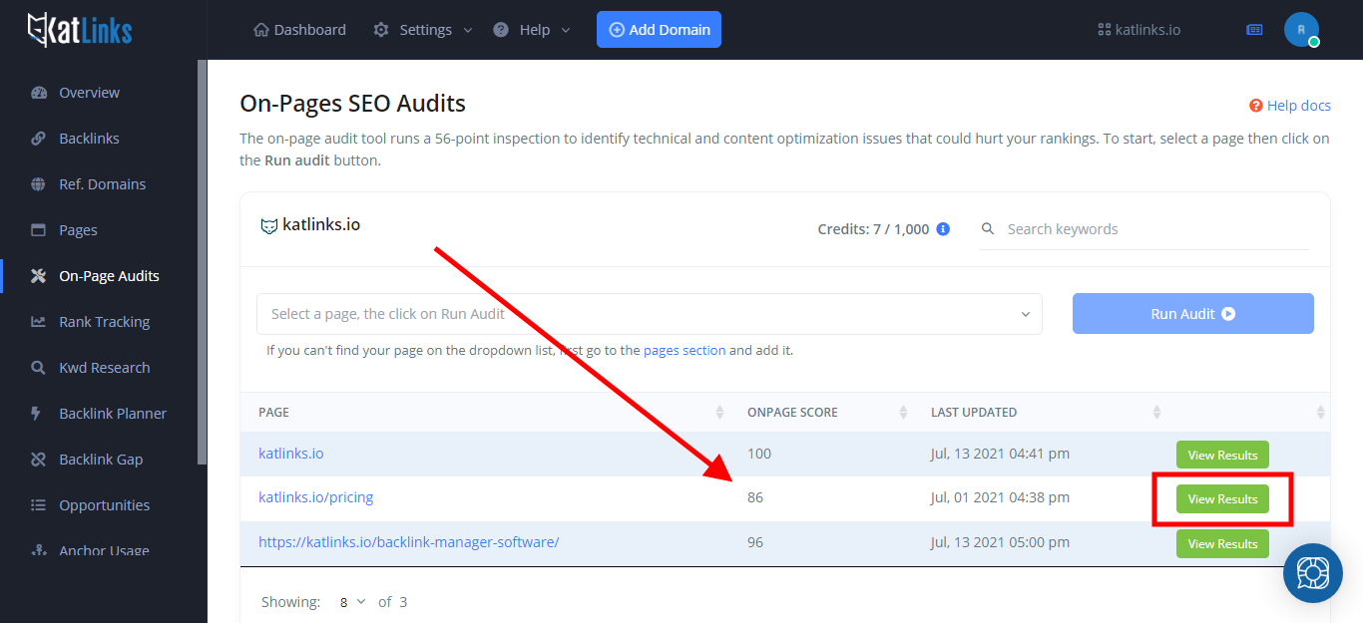Click the Credits info icon

point(943,229)
